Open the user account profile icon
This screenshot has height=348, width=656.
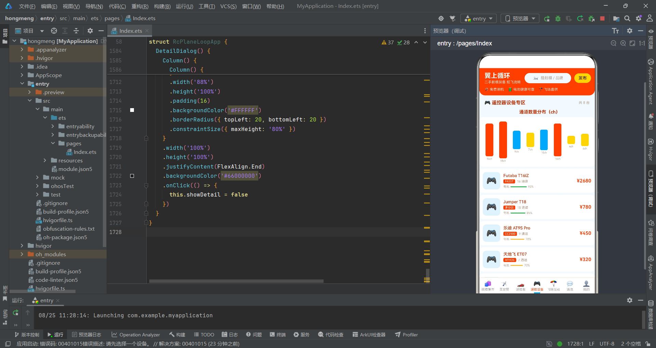pos(650,18)
